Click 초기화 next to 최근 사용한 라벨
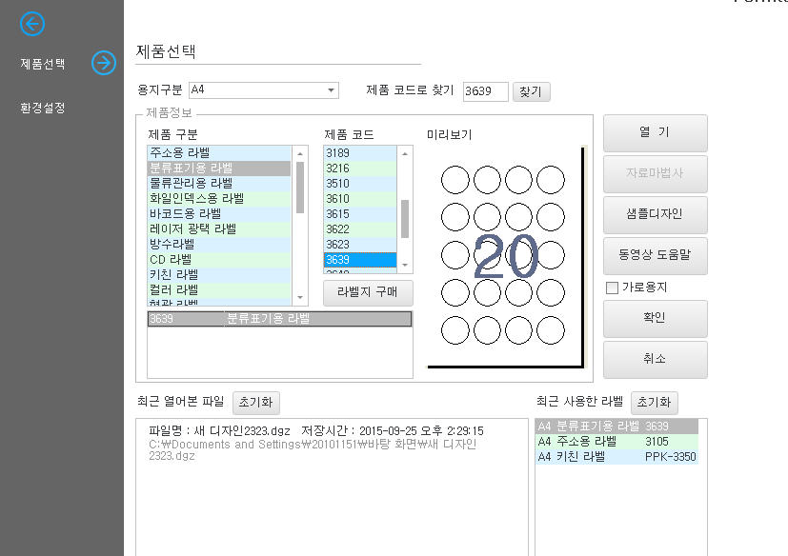This screenshot has width=788, height=556. (x=654, y=403)
